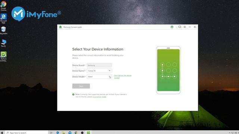This screenshot has height=134, width=239.
Task: Click the Microsoft Edge desktop shortcut
Action: (3, 19)
